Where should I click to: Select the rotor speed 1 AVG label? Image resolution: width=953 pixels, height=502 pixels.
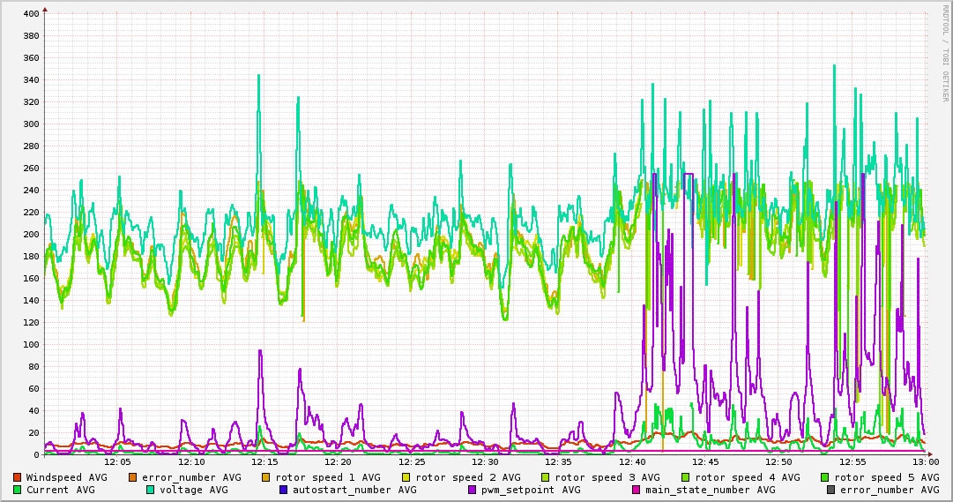click(328, 477)
